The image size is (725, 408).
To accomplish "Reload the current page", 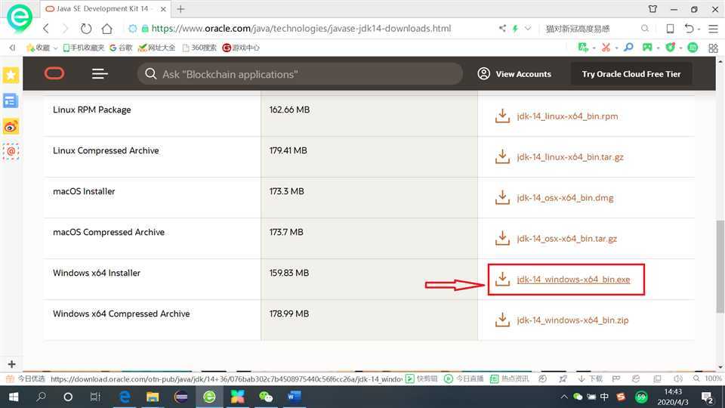I will click(x=86, y=28).
